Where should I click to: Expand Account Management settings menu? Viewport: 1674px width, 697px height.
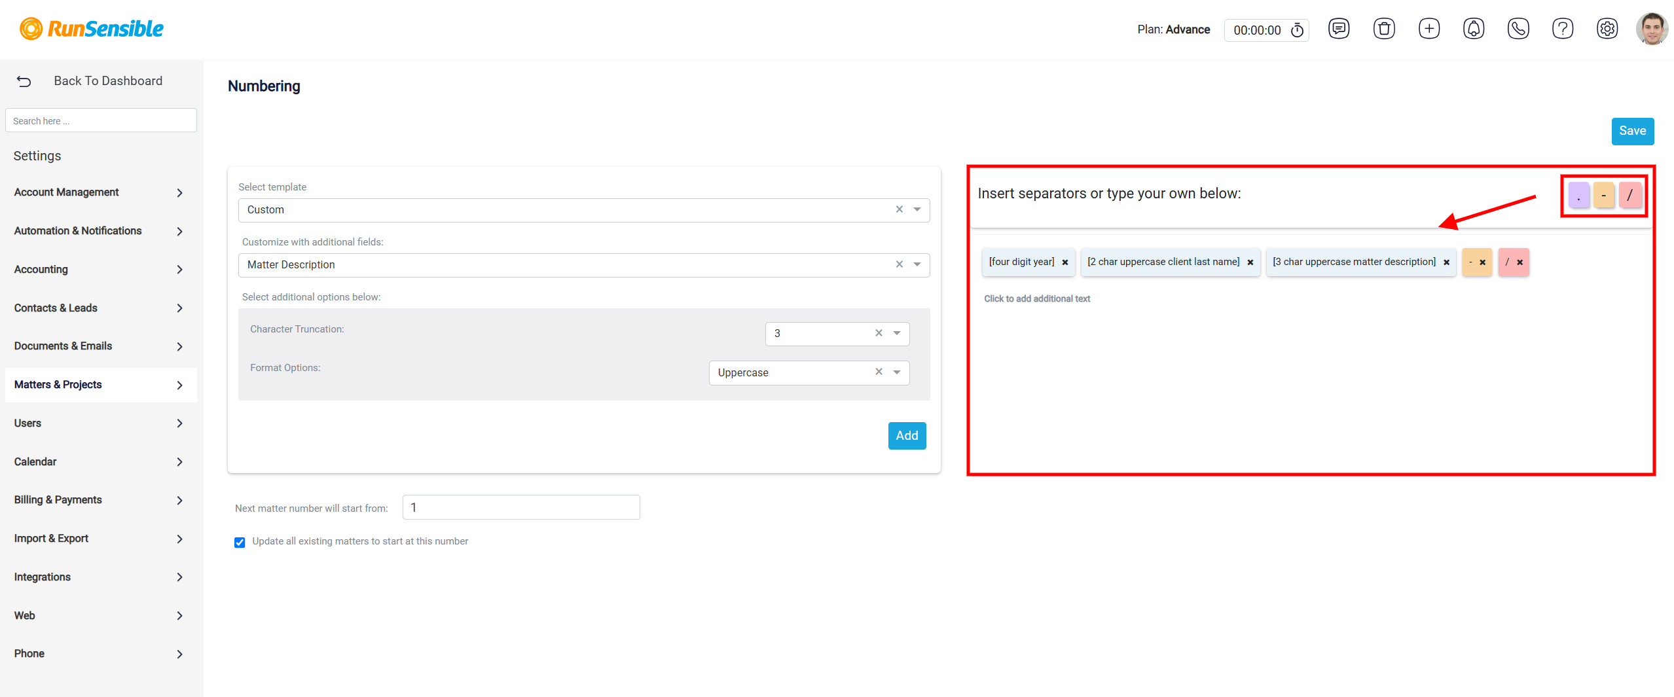coord(100,192)
